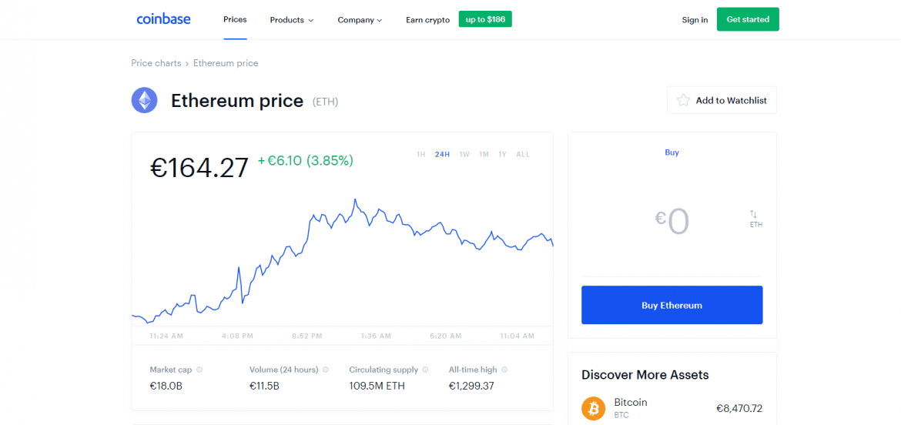
Task: Switch chart range to 1W
Action: click(x=464, y=154)
